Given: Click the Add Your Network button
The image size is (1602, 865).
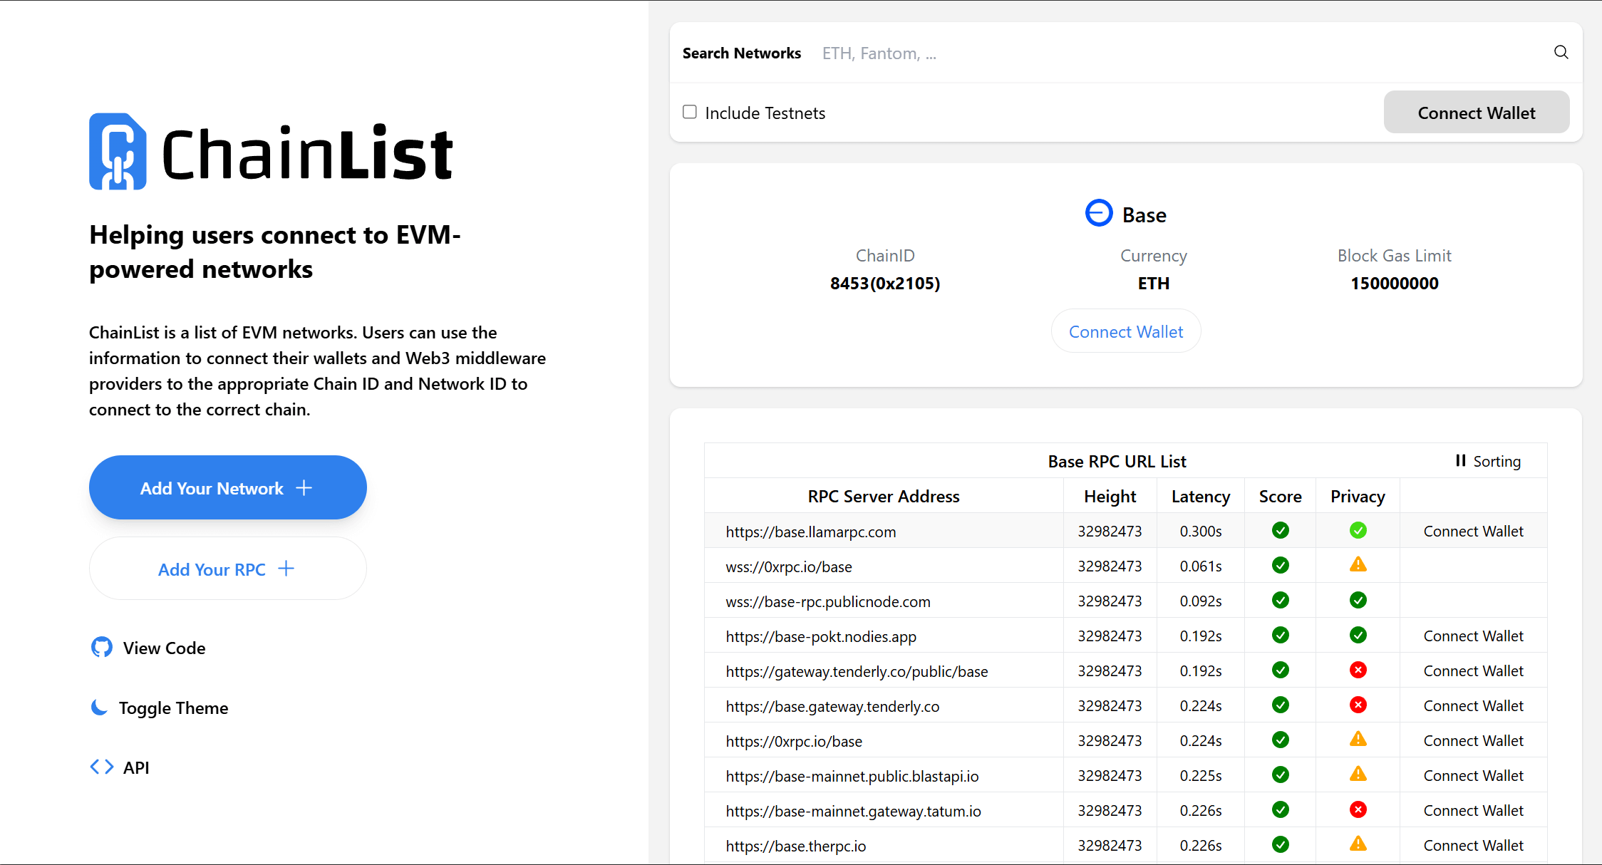Looking at the screenshot, I should pyautogui.click(x=228, y=487).
